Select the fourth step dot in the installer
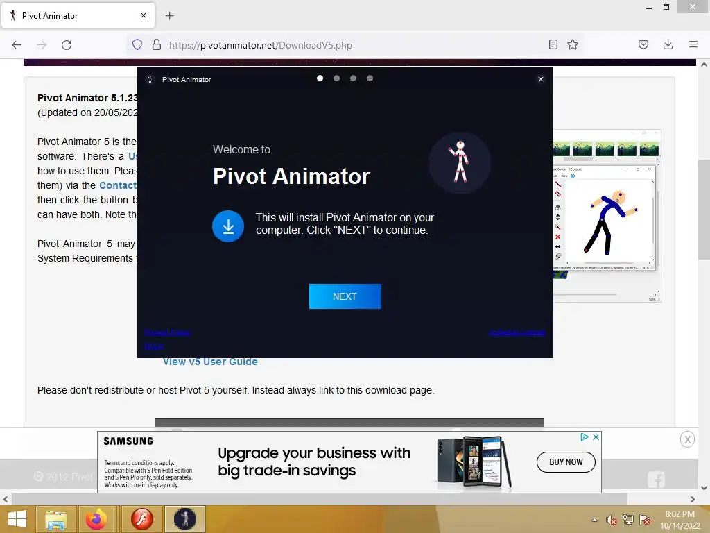 coord(370,78)
